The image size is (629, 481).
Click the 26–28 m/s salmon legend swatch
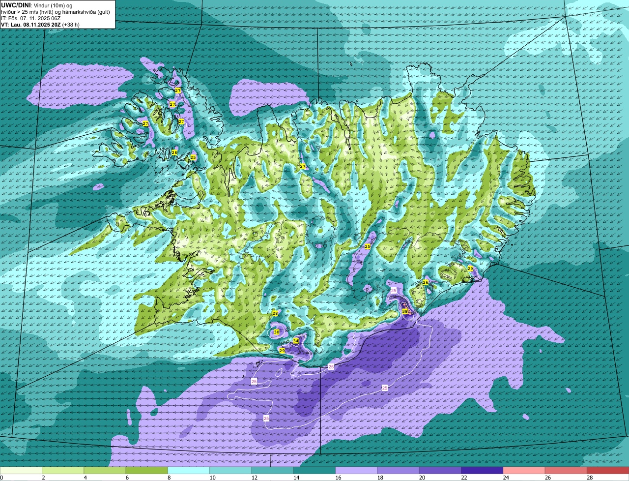566,470
